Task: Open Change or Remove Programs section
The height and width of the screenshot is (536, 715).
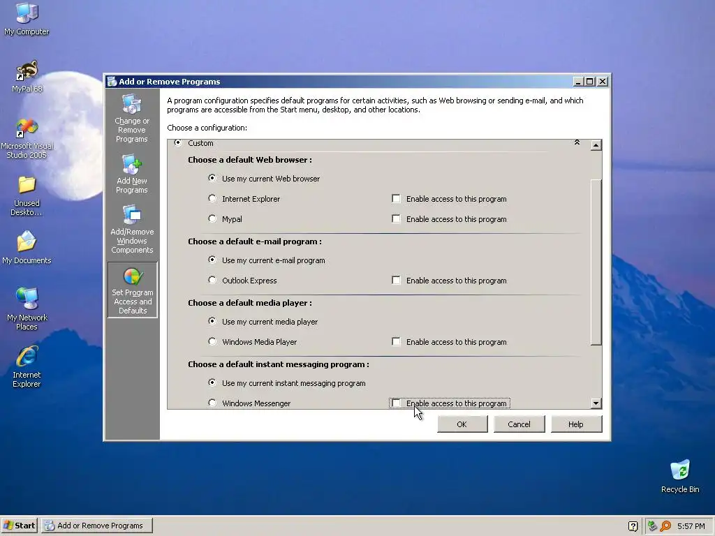Action: (x=132, y=119)
